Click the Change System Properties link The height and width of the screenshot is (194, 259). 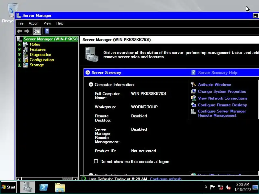pos(222,92)
